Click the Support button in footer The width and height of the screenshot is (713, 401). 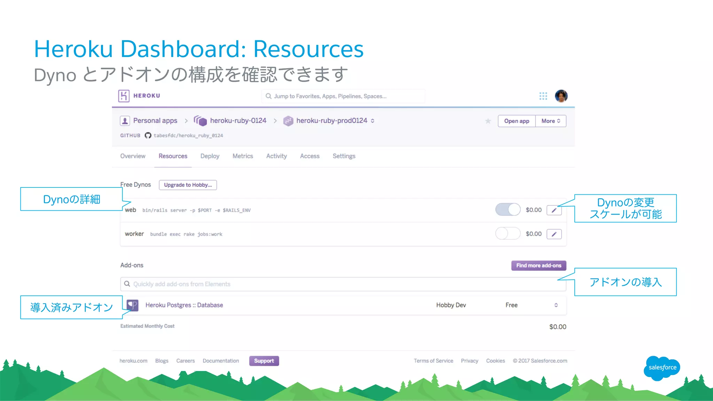[264, 361]
